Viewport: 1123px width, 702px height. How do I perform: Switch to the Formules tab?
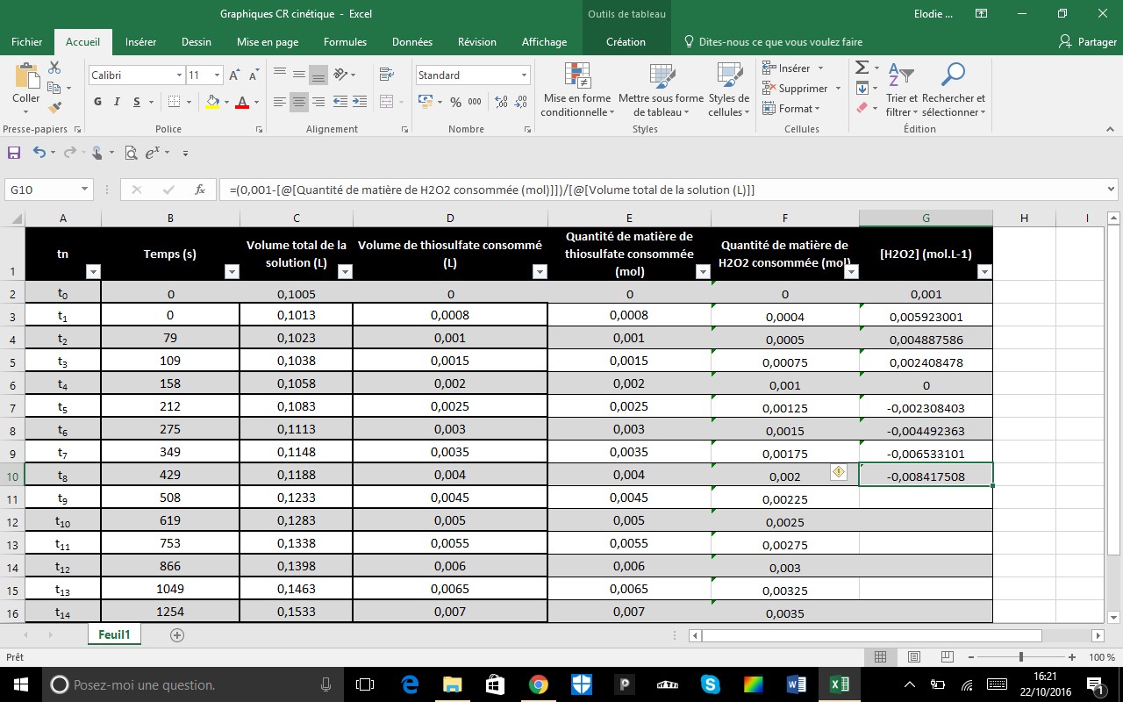coord(345,42)
